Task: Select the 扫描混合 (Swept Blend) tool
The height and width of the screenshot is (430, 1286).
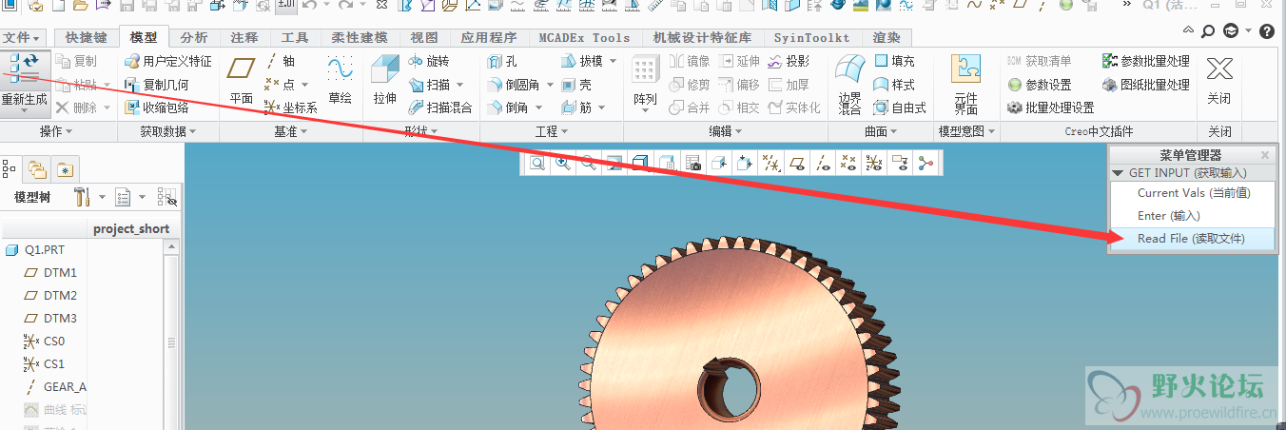Action: coord(440,107)
